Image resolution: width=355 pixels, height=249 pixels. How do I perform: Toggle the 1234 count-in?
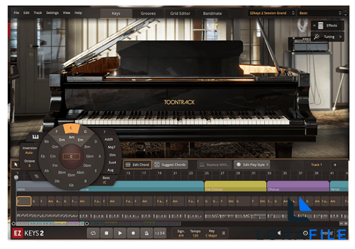160,233
